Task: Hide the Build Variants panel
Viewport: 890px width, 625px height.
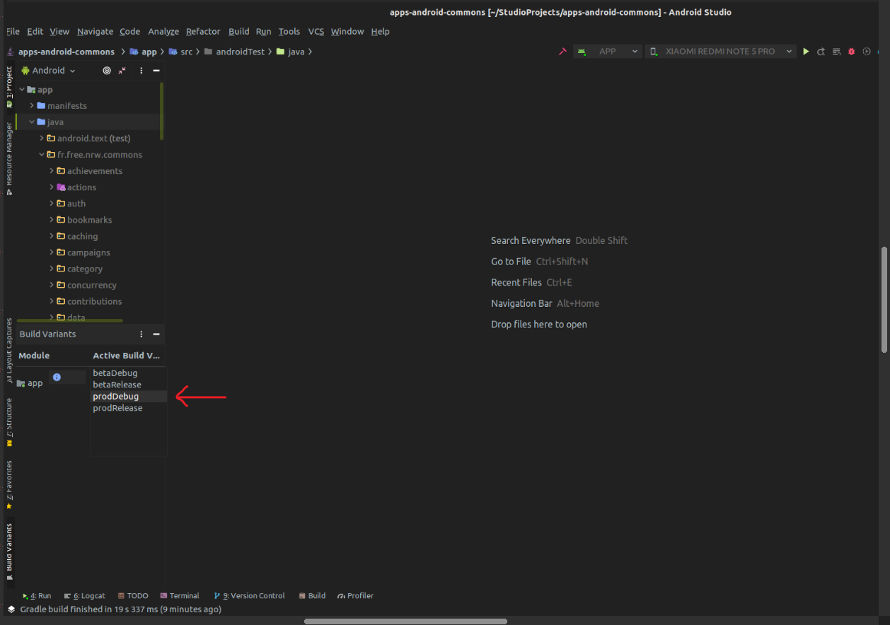Action: point(156,334)
